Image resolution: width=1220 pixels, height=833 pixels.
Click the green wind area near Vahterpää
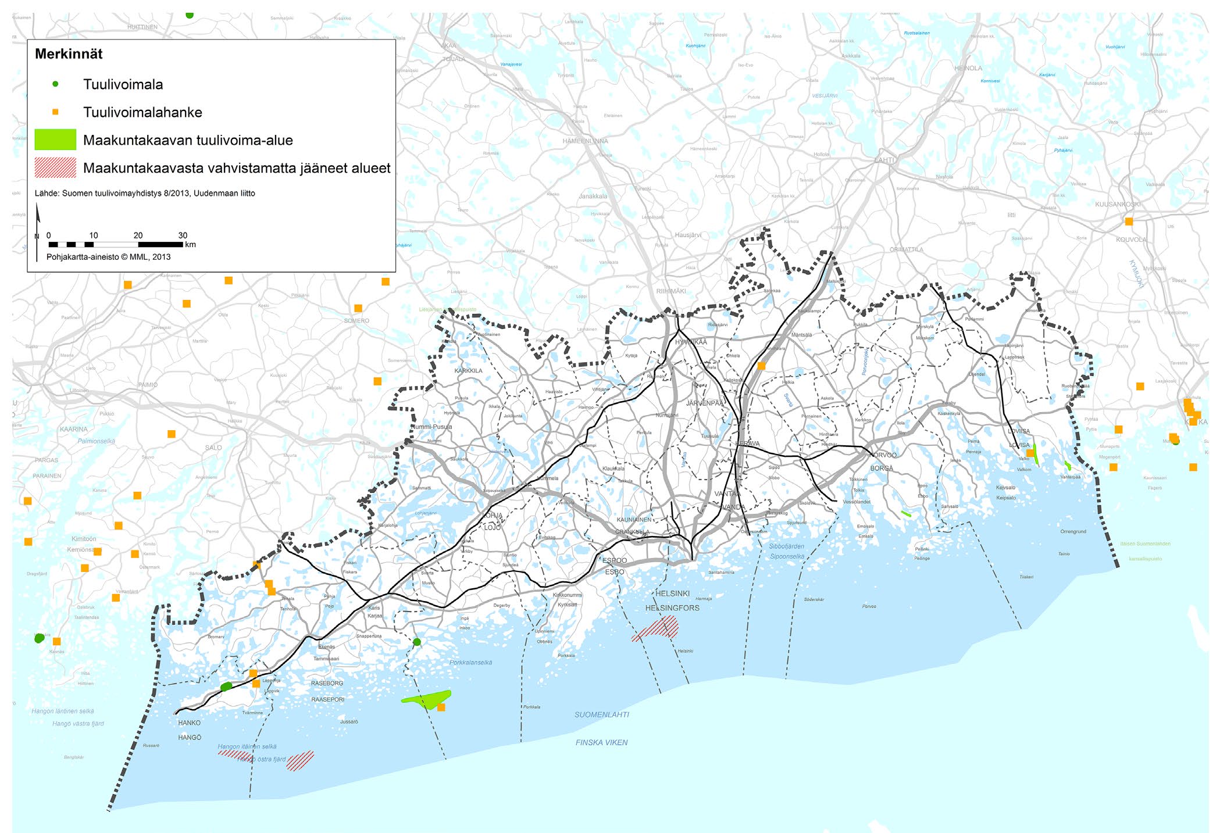point(1068,466)
